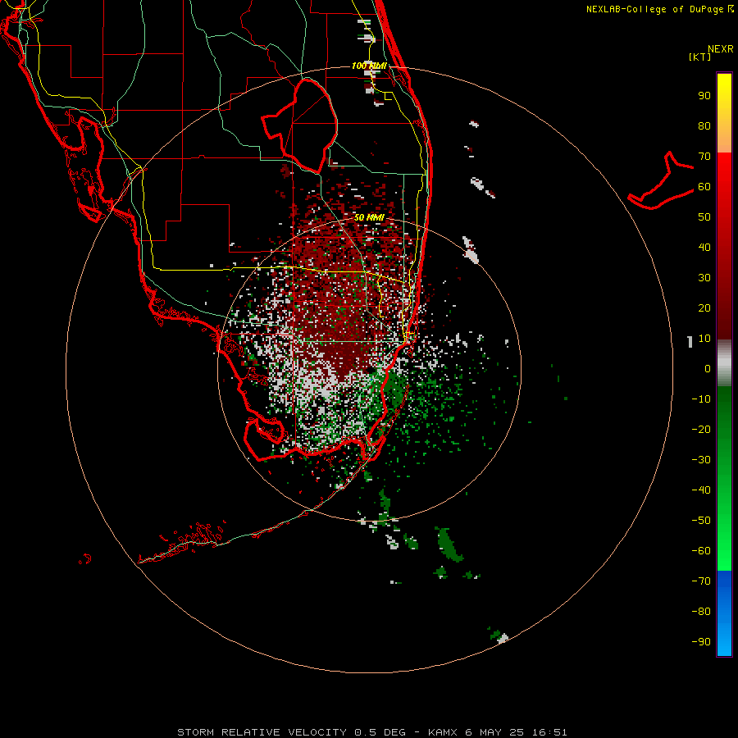Click the -90 value on velocity scale
Screen dimensions: 738x738
tap(701, 641)
